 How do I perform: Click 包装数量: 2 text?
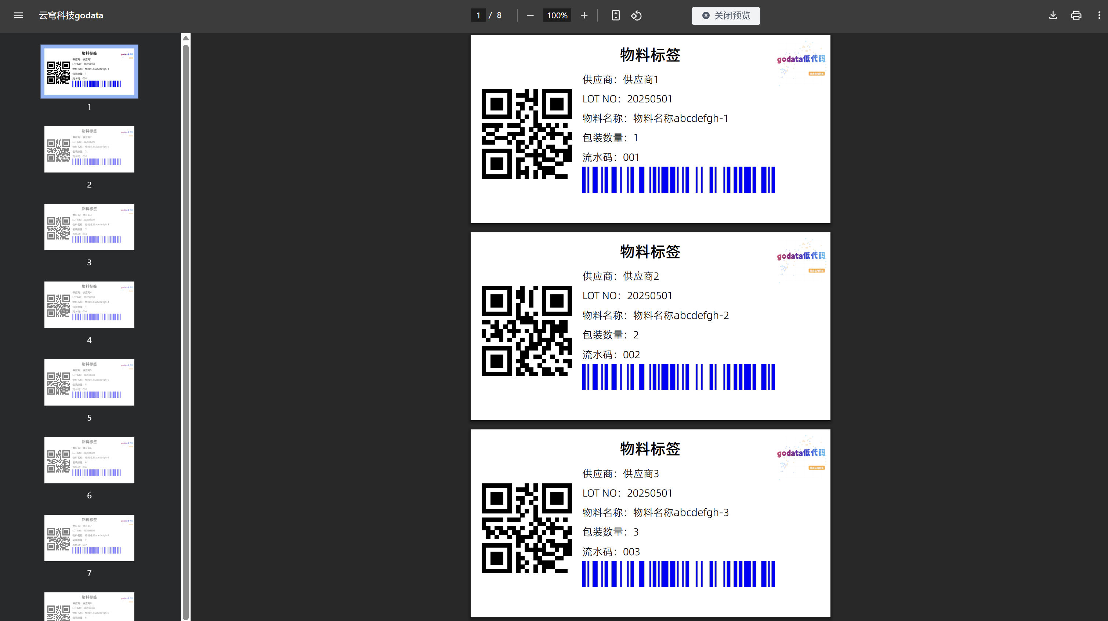tap(610, 335)
